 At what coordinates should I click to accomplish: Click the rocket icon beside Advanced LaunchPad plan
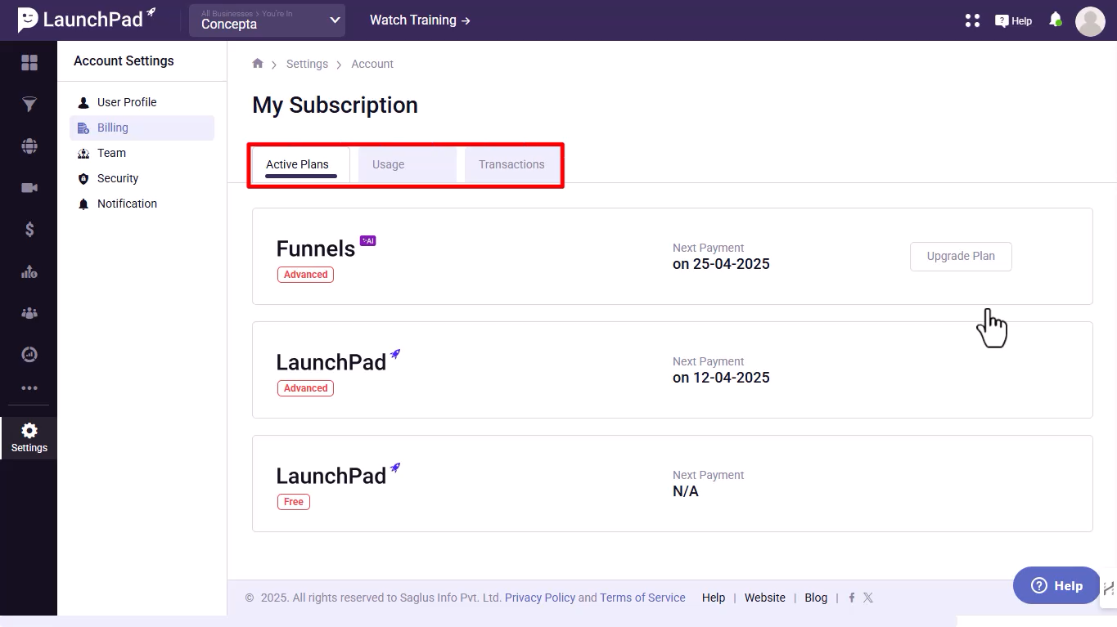coord(395,355)
